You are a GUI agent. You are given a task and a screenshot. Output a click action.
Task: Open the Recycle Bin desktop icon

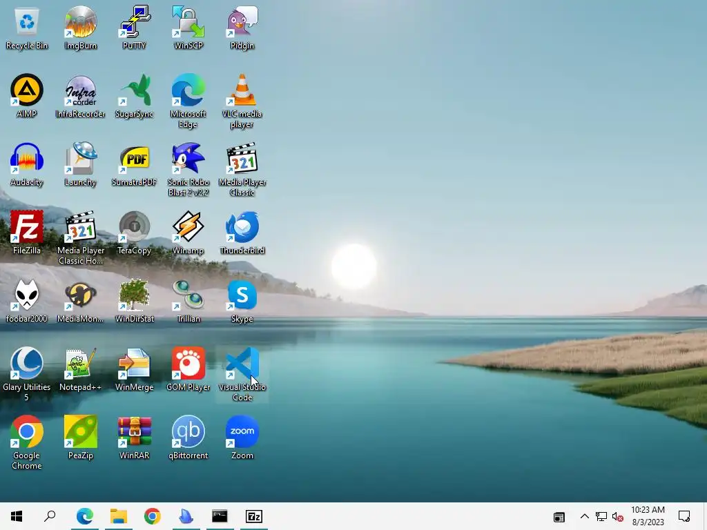coord(27,28)
